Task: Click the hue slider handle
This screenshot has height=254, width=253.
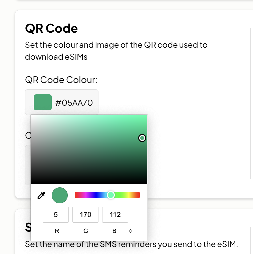Action: [x=111, y=195]
